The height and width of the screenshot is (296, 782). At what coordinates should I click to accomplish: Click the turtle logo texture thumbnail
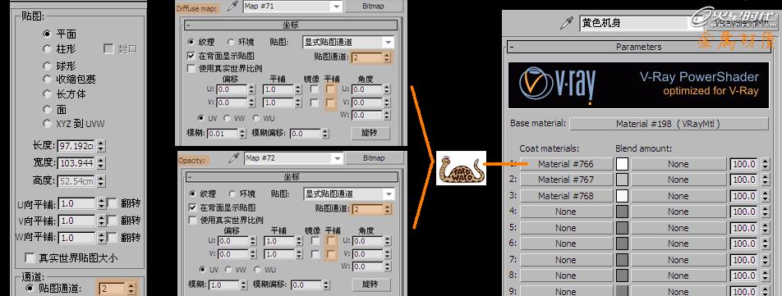tap(461, 167)
